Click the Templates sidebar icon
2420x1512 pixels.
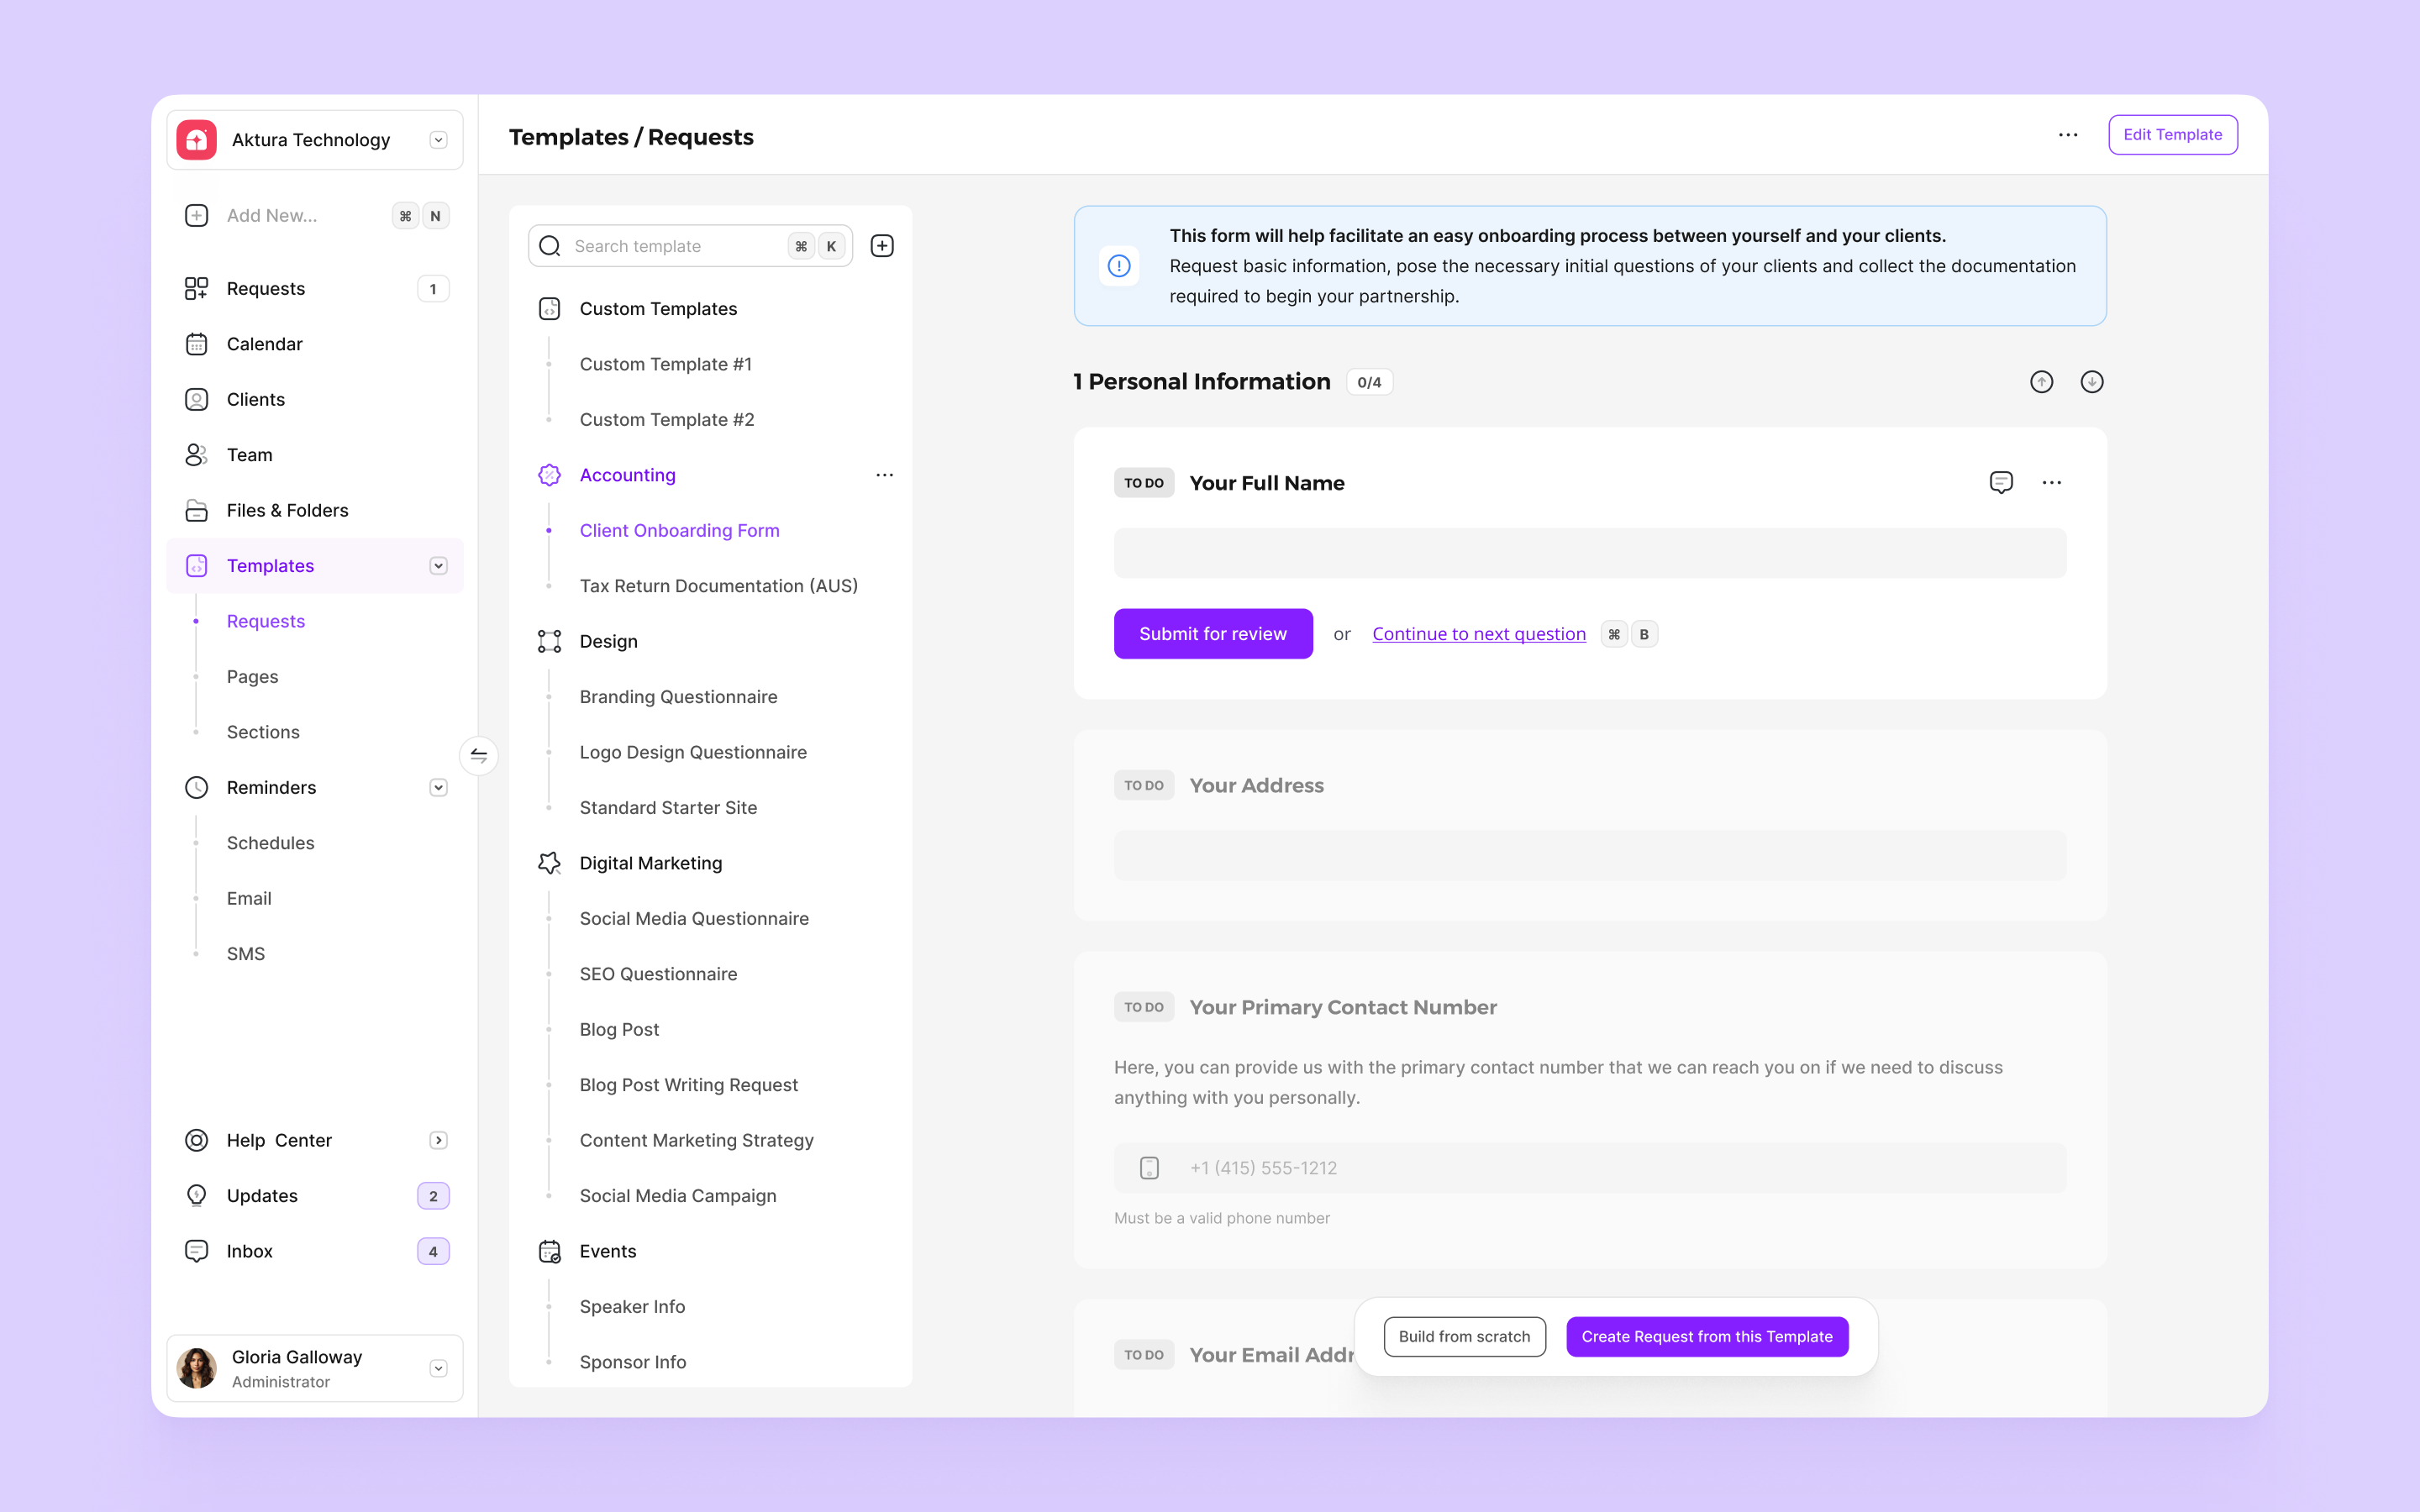point(197,566)
